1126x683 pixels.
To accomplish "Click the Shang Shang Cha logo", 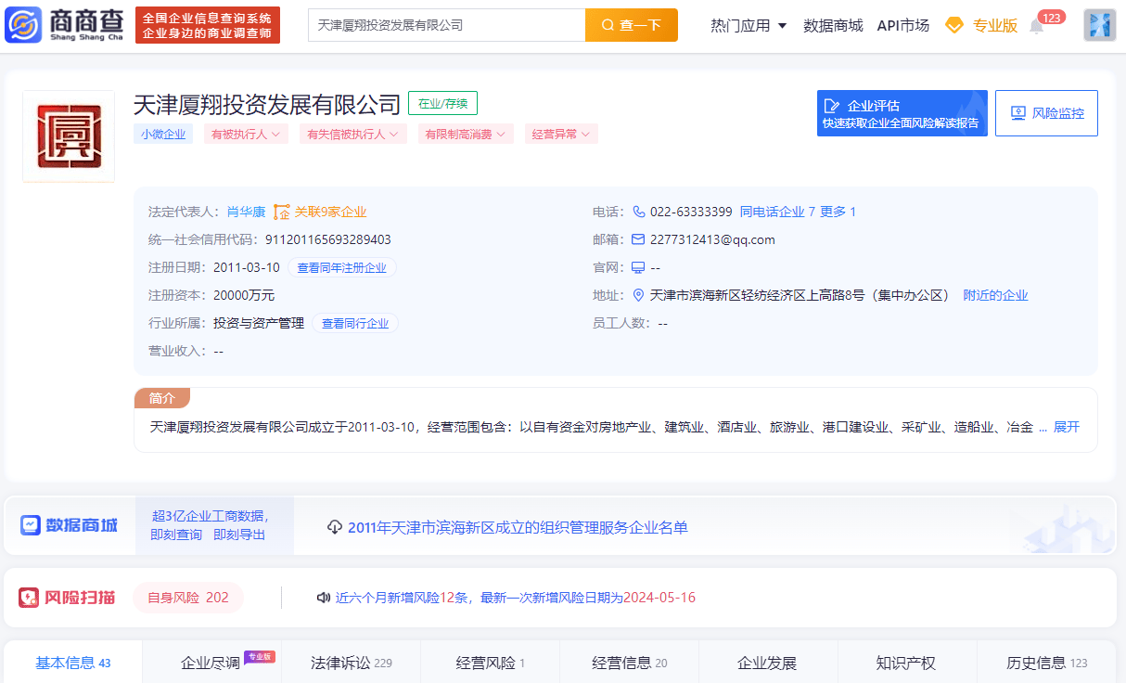I will coord(63,25).
